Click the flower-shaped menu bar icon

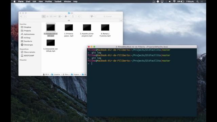(x=158, y=1)
